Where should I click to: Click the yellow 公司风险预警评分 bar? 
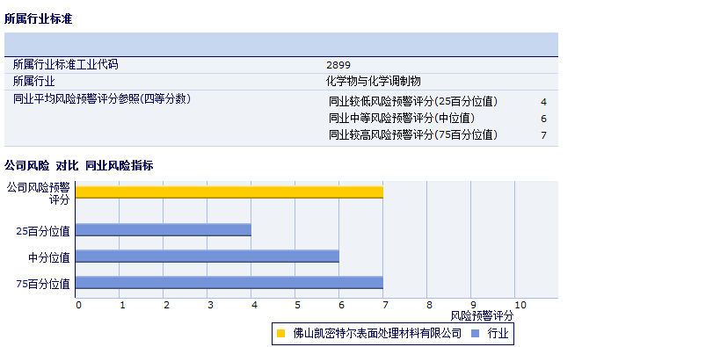click(x=229, y=192)
